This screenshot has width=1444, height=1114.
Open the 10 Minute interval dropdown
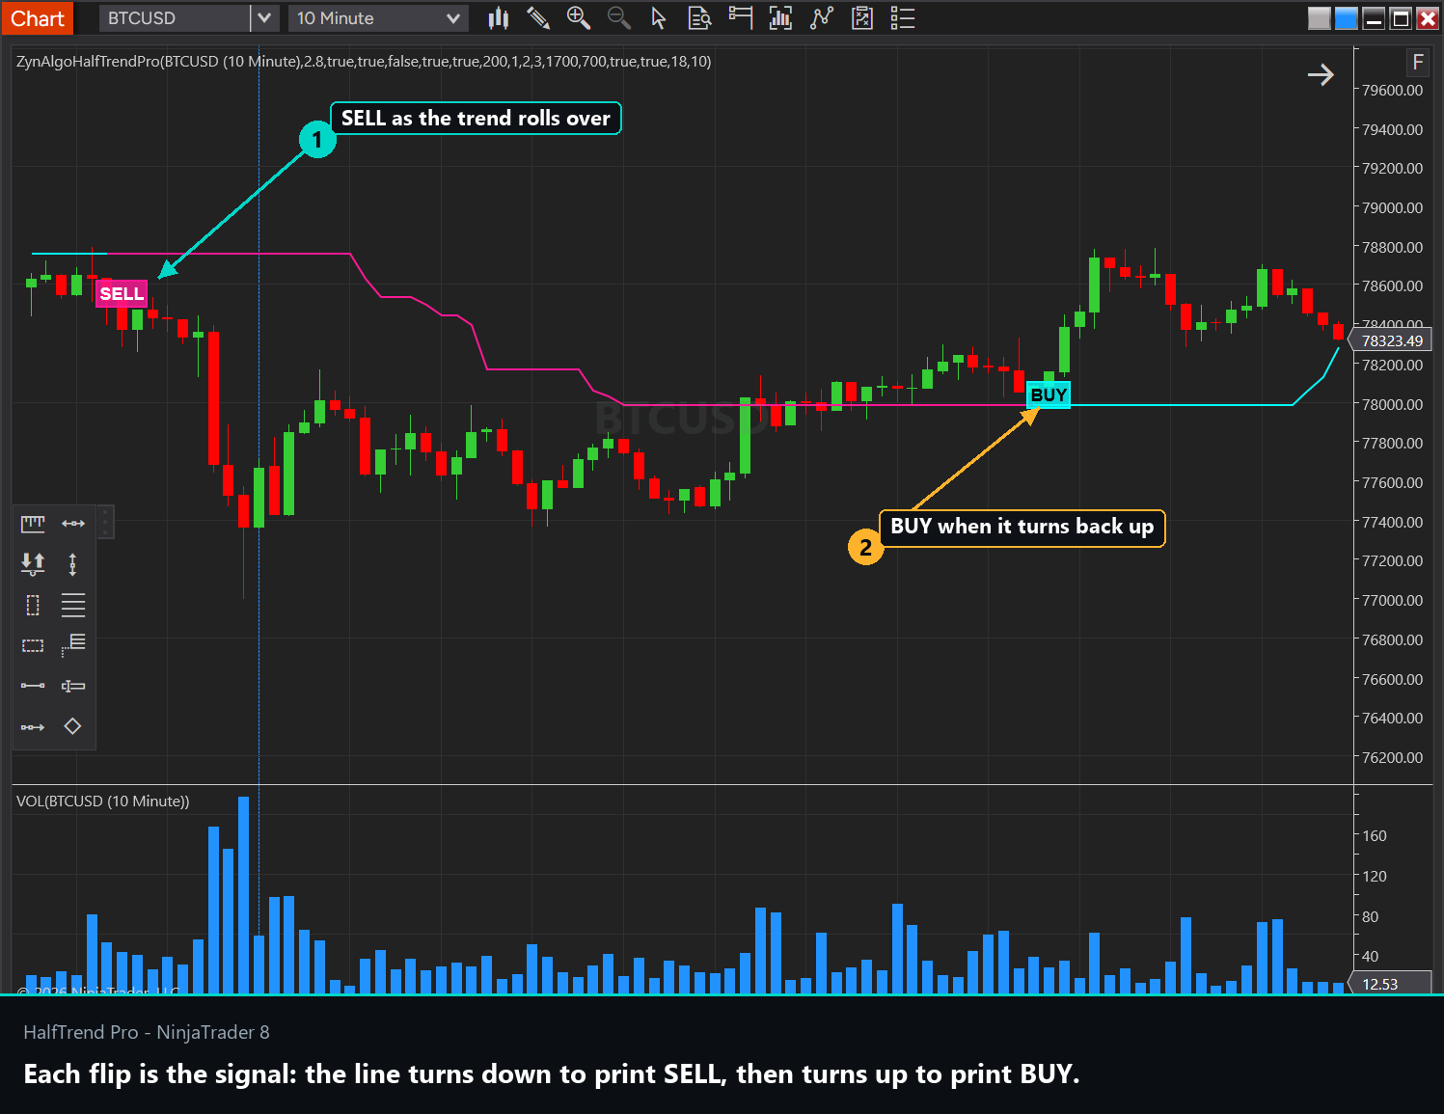378,18
